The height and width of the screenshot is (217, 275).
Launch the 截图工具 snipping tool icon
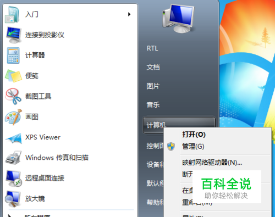pos(13,96)
